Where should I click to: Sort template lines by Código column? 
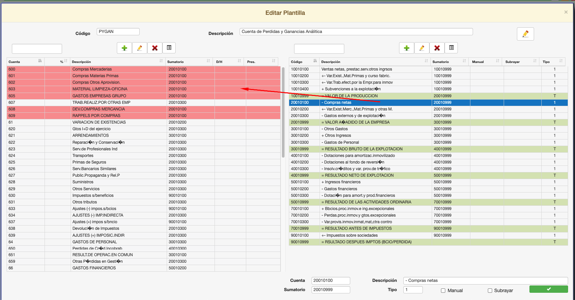[303, 62]
